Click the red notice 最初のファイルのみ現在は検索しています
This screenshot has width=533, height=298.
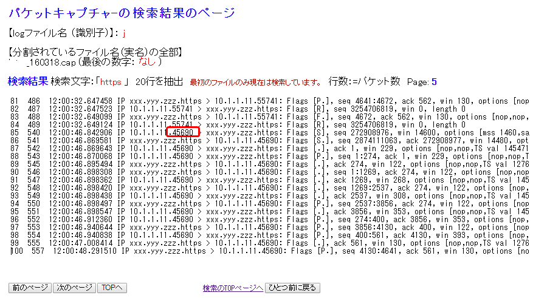[255, 82]
